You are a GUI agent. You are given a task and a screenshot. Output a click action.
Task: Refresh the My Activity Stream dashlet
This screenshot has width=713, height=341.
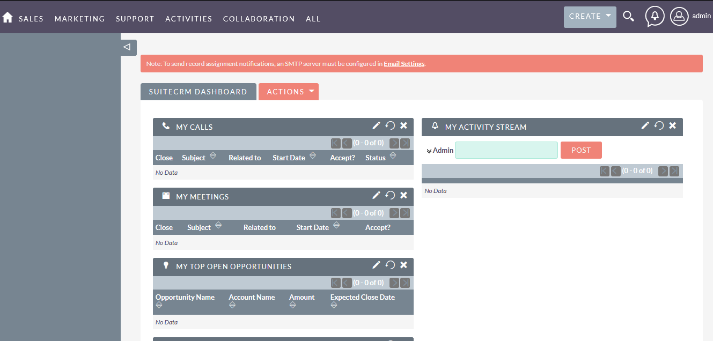pos(659,125)
